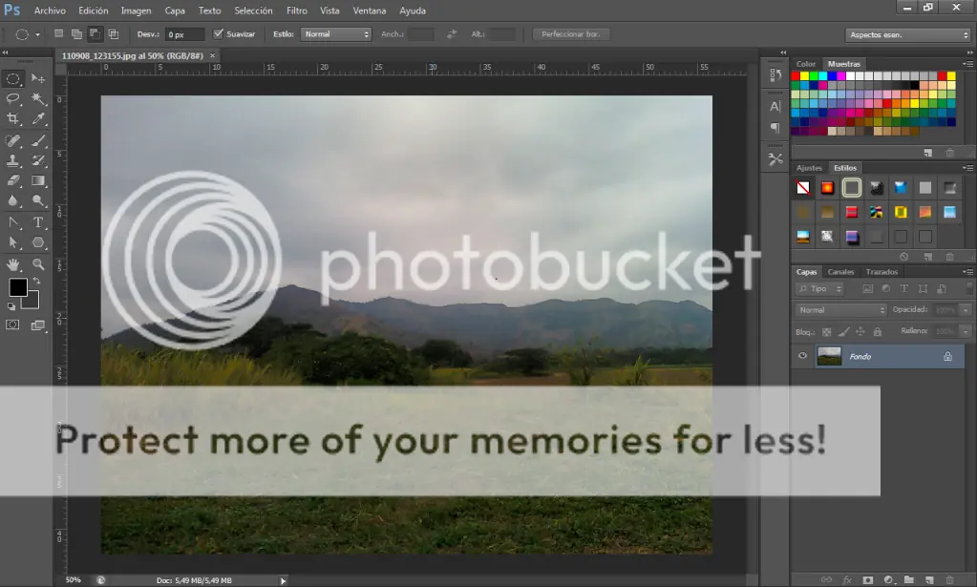Switch to the Trazados tab
977x587 pixels.
(881, 272)
